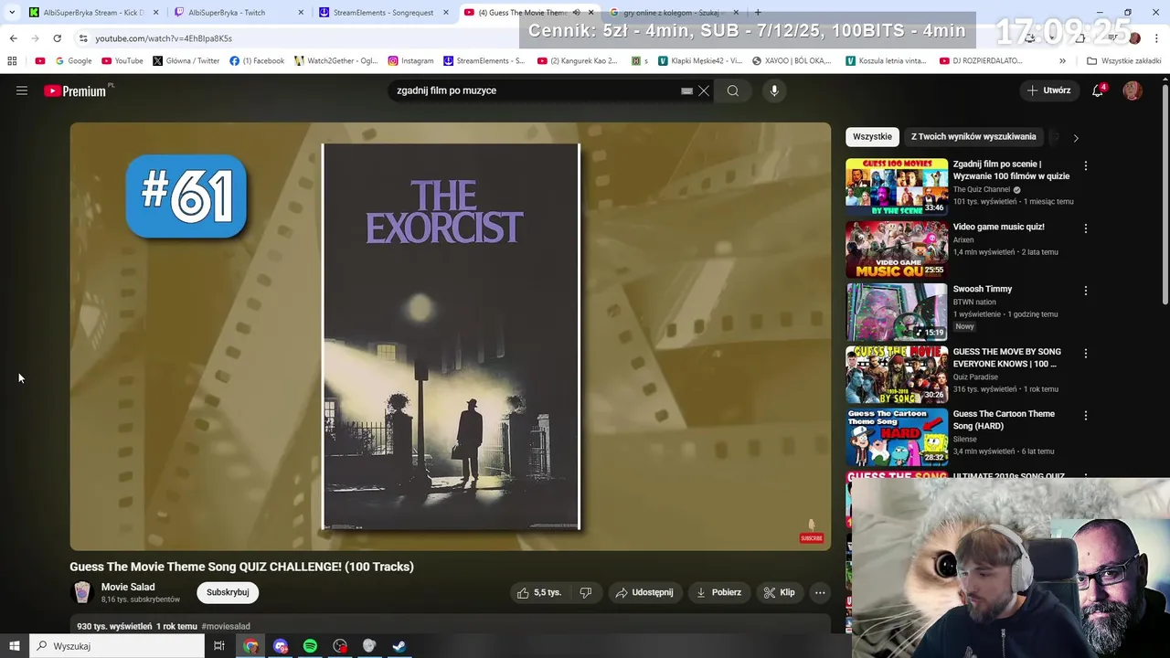
Task: Open the Instagram bookmark
Action: click(410, 61)
